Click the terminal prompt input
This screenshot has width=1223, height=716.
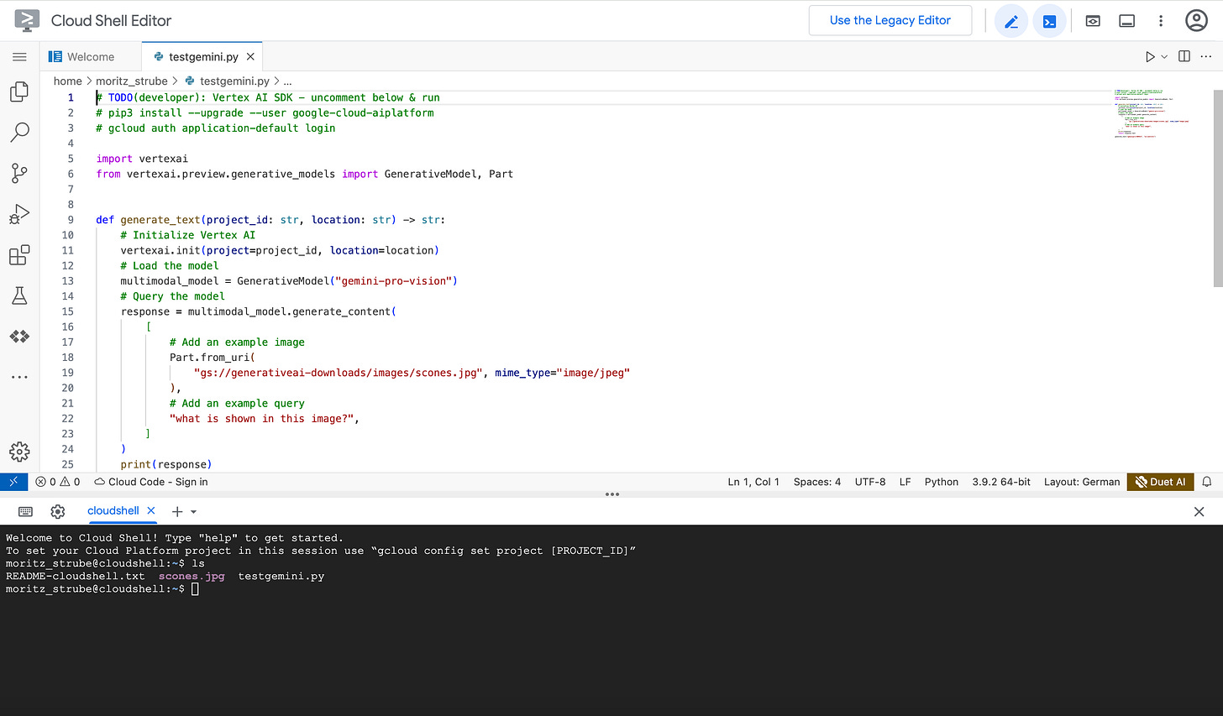point(195,589)
